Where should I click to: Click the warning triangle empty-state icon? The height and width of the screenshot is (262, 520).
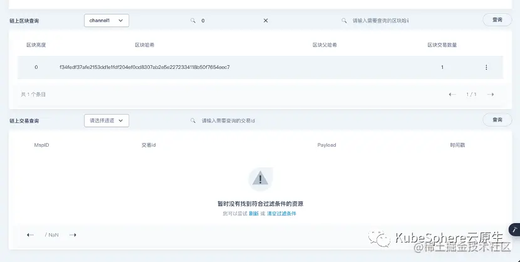tap(261, 179)
